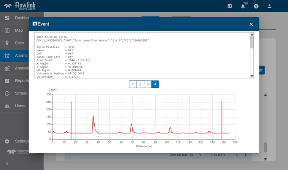Screen dimensions: 288x170
Task: Open the user account icon
Action: (269, 6)
